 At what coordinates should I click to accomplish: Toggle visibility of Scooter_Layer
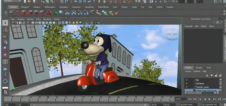click(187, 87)
